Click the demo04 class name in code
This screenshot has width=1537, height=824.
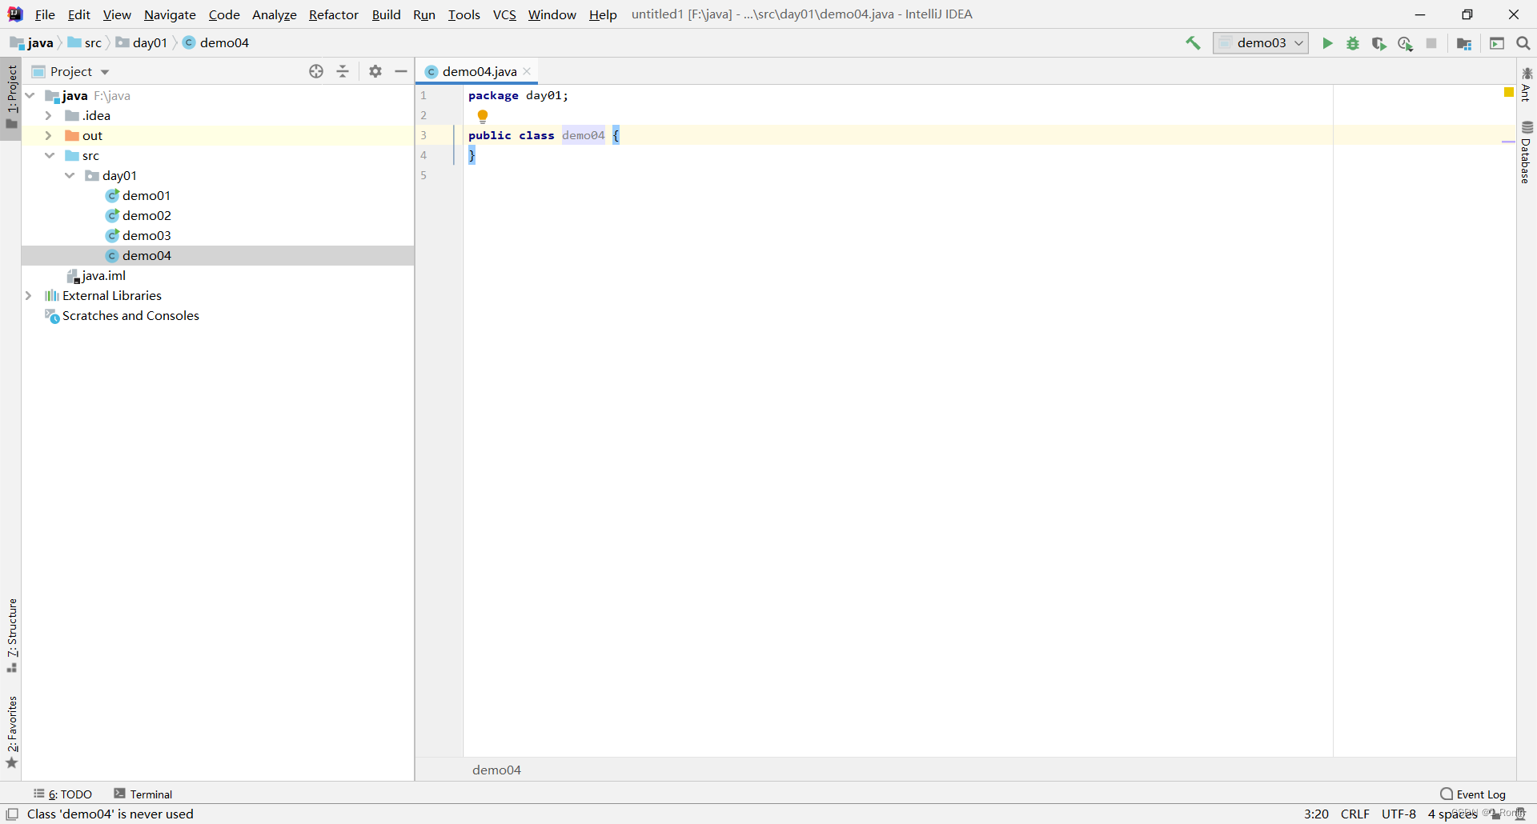583,135
